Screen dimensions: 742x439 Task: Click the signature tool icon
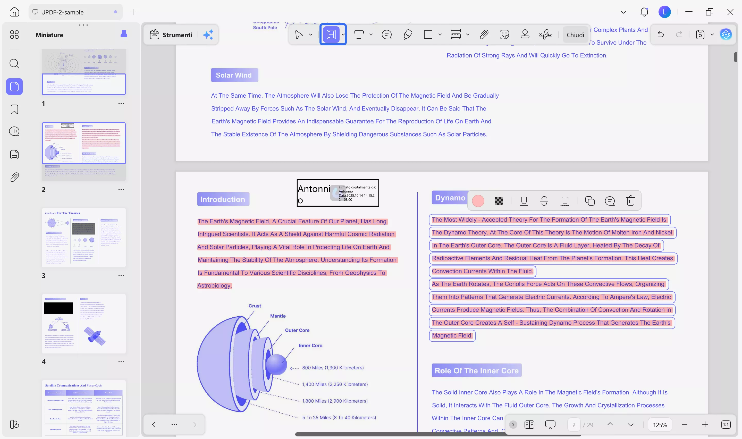point(546,35)
